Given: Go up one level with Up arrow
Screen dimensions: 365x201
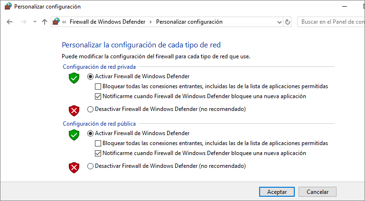Looking at the screenshot, I should (x=45, y=22).
